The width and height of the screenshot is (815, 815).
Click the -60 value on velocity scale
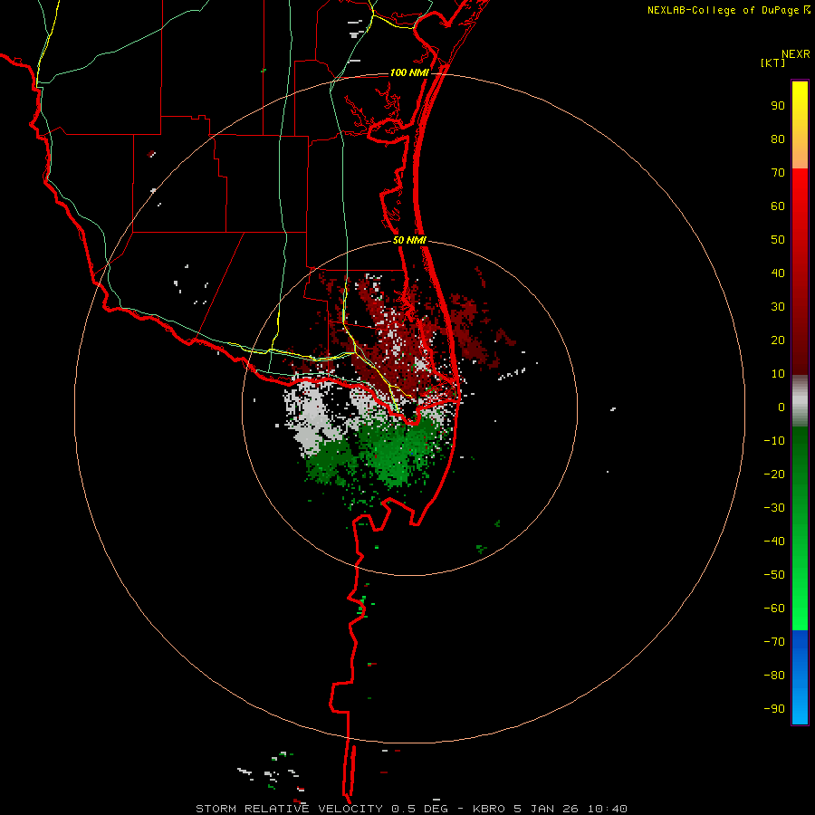pos(774,609)
